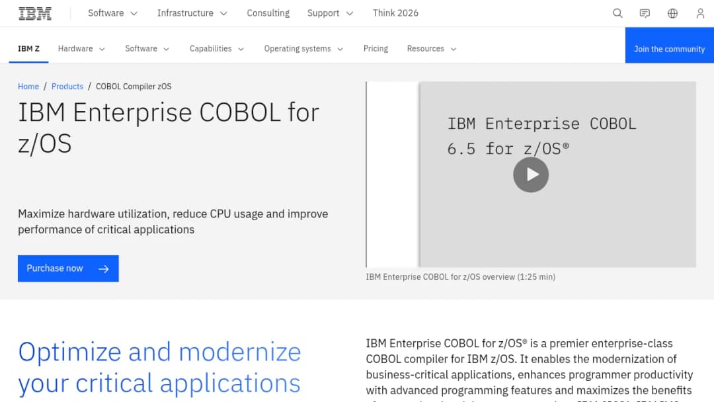Expand the Capabilities submenu
Image resolution: width=714 pixels, height=402 pixels.
tap(217, 49)
